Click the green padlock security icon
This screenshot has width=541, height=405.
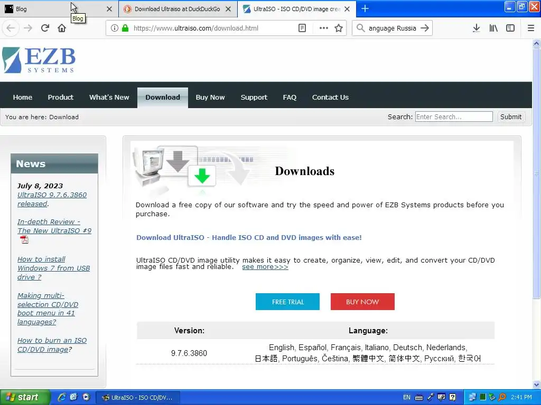(125, 28)
